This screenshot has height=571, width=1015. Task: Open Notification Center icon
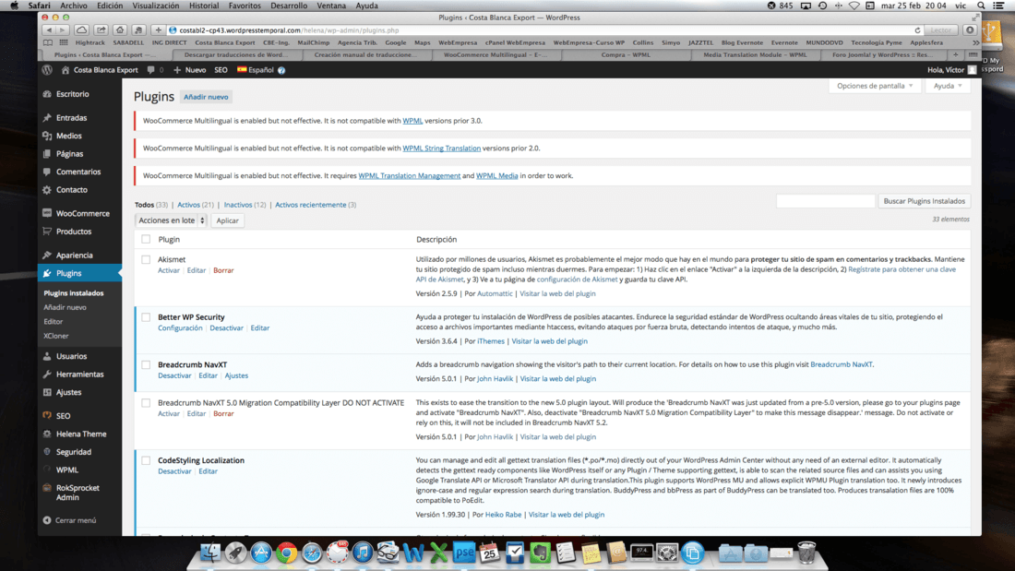tap(998, 6)
